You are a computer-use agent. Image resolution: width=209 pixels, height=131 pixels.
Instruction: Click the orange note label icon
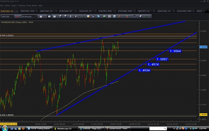88,16
